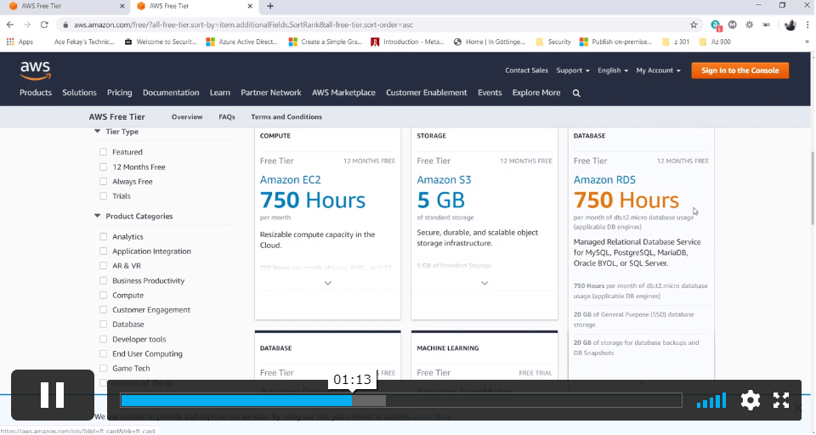
Task: Open the Partner Network menu
Action: pyautogui.click(x=270, y=93)
